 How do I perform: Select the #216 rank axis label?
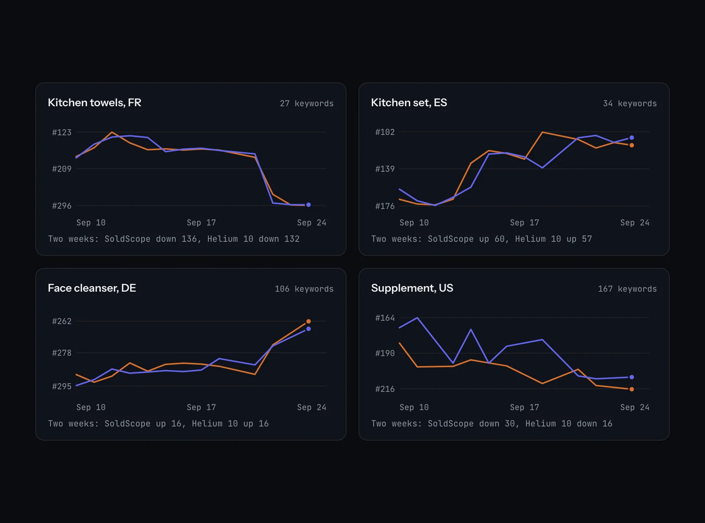(385, 389)
